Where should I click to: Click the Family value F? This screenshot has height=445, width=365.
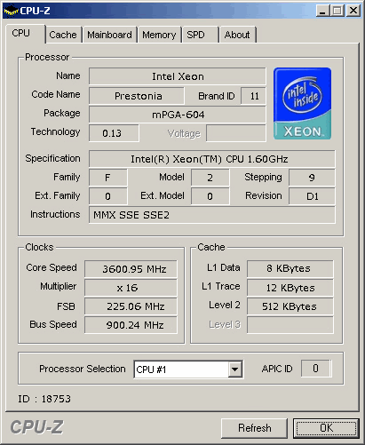click(x=108, y=178)
